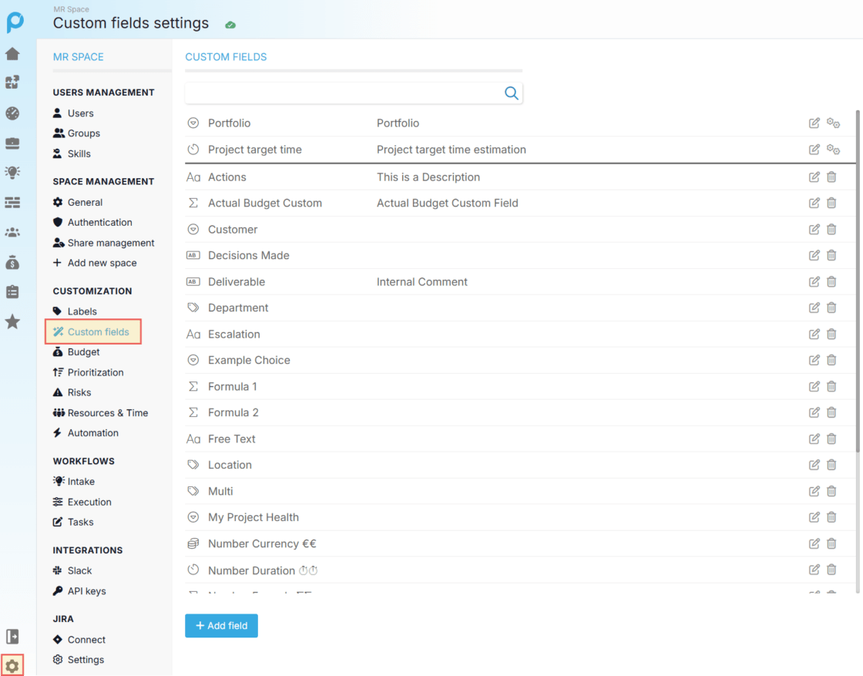863x676 pixels.
Task: Click the green cloud saved status icon
Action: [x=230, y=25]
